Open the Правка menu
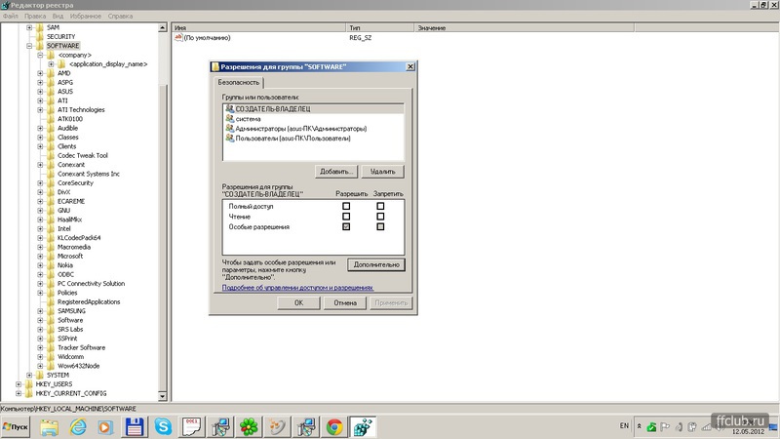 [35, 16]
